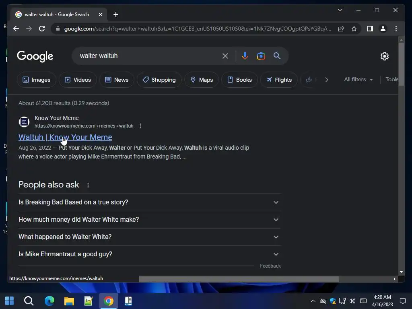This screenshot has height=309, width=412.
Task: Expand Is Mike Ehrmantraut a good guy
Action: pos(150,254)
